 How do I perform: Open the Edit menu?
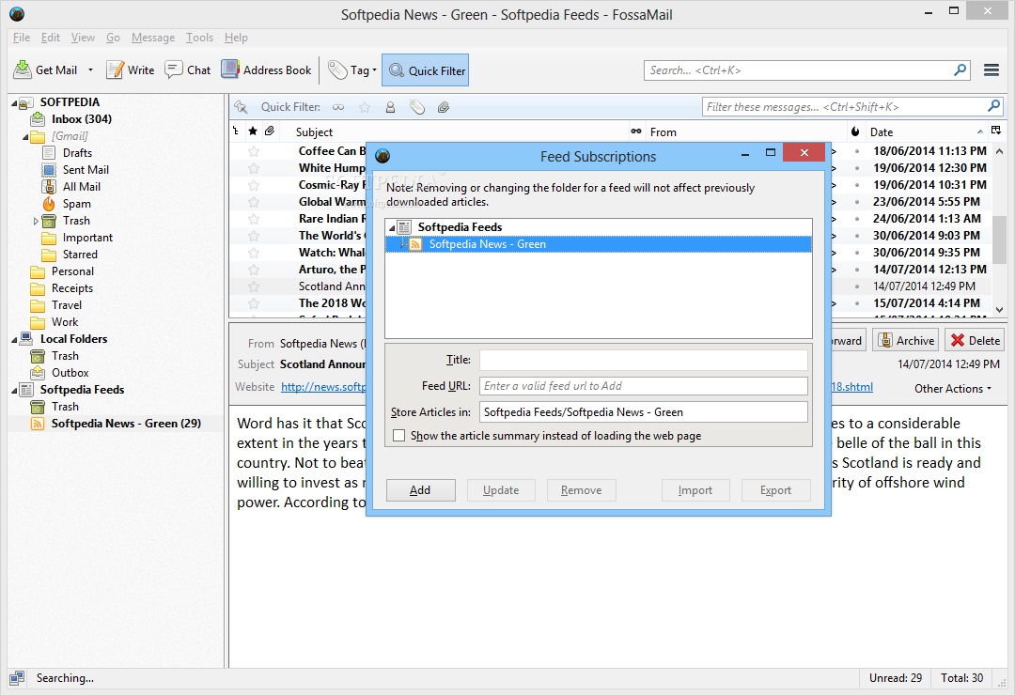coord(51,38)
